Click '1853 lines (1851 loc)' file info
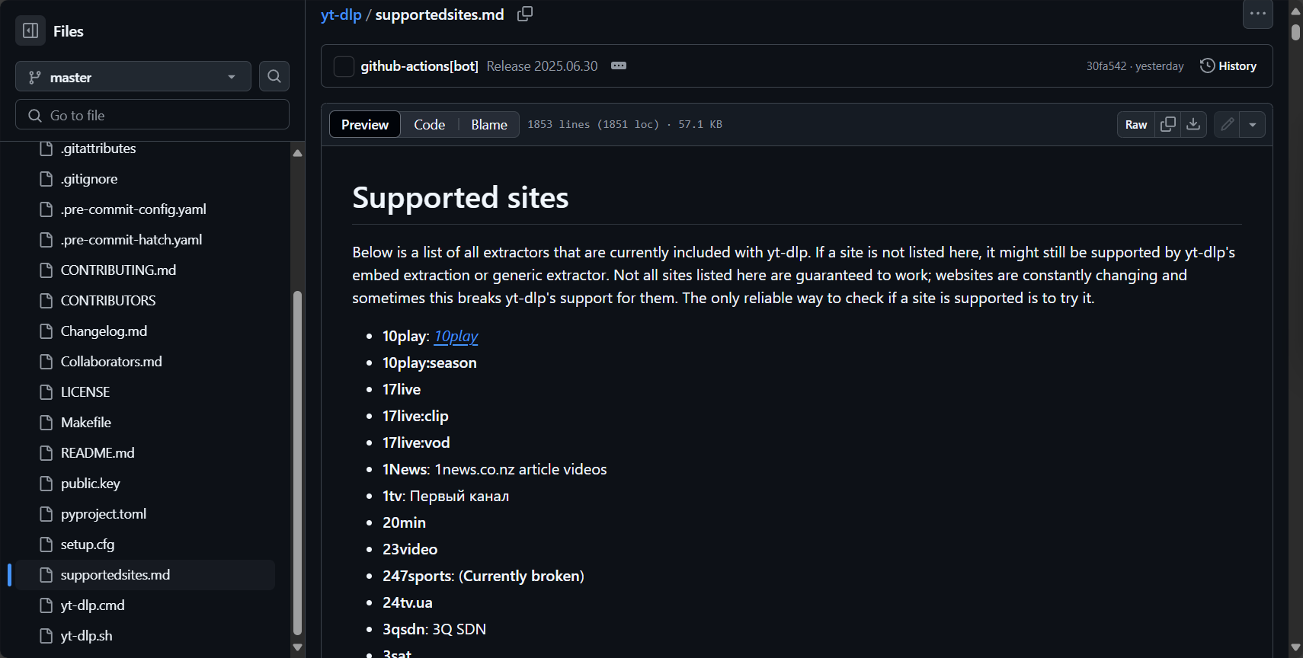Screen dimensions: 1303x658 [593, 124]
